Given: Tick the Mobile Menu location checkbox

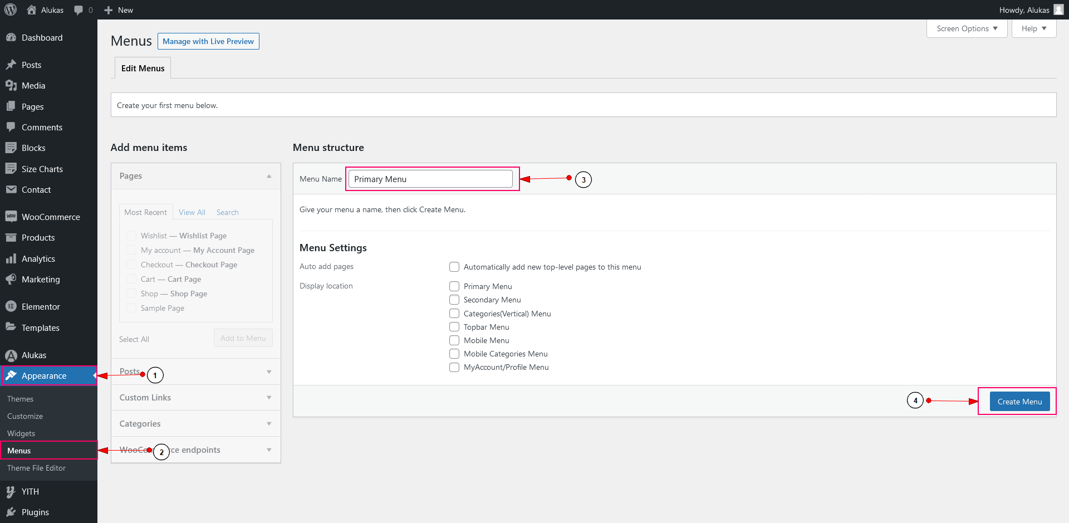Looking at the screenshot, I should tap(454, 340).
